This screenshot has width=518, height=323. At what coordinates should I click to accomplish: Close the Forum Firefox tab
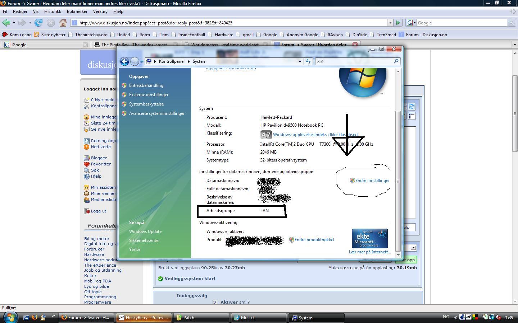[355, 45]
